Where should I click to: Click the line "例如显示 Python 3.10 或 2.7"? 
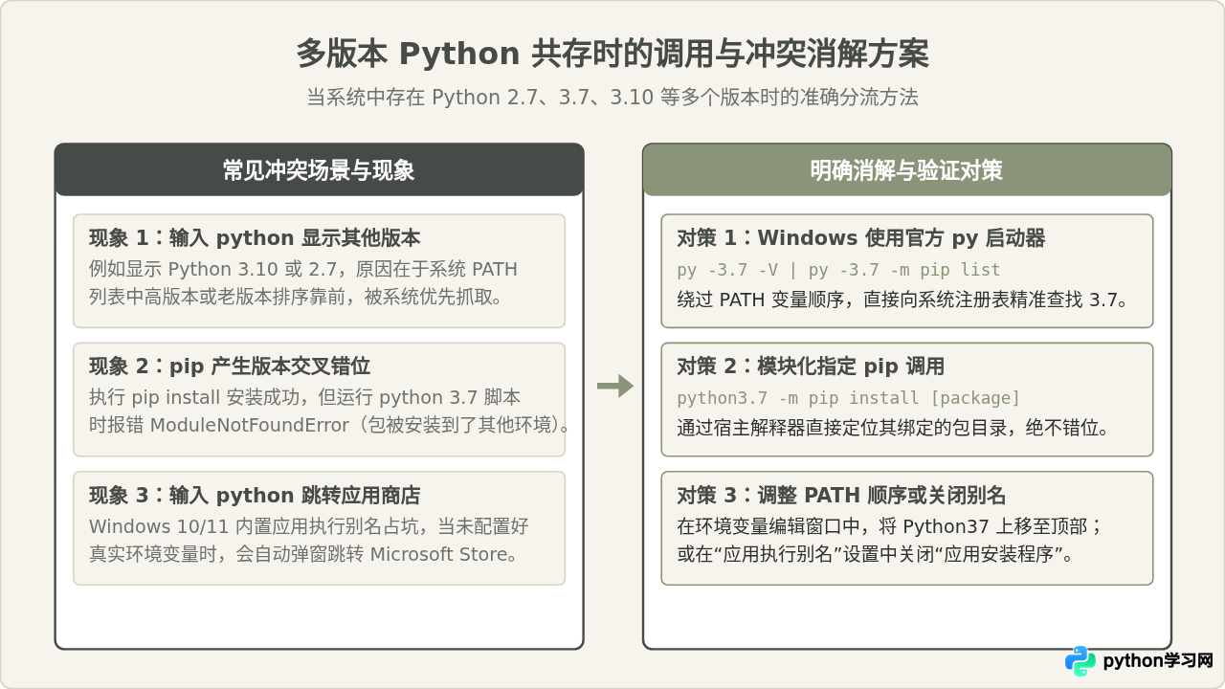click(303, 269)
